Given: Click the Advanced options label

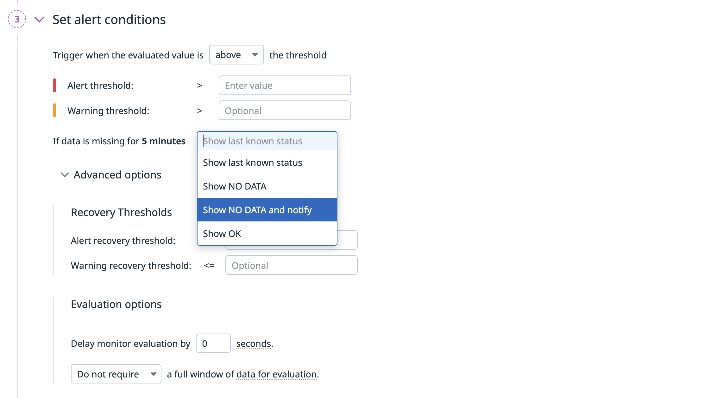Looking at the screenshot, I should tap(117, 175).
